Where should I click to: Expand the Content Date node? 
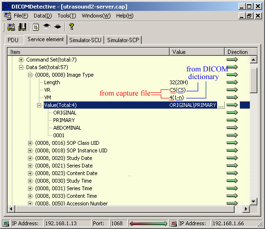(x=30, y=173)
